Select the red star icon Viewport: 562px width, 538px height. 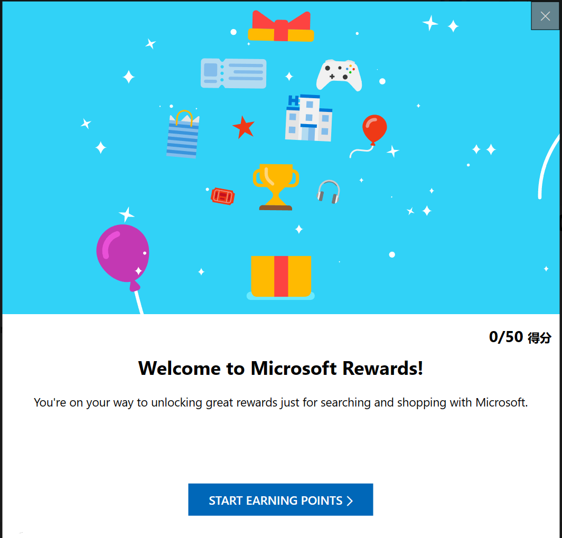point(243,126)
